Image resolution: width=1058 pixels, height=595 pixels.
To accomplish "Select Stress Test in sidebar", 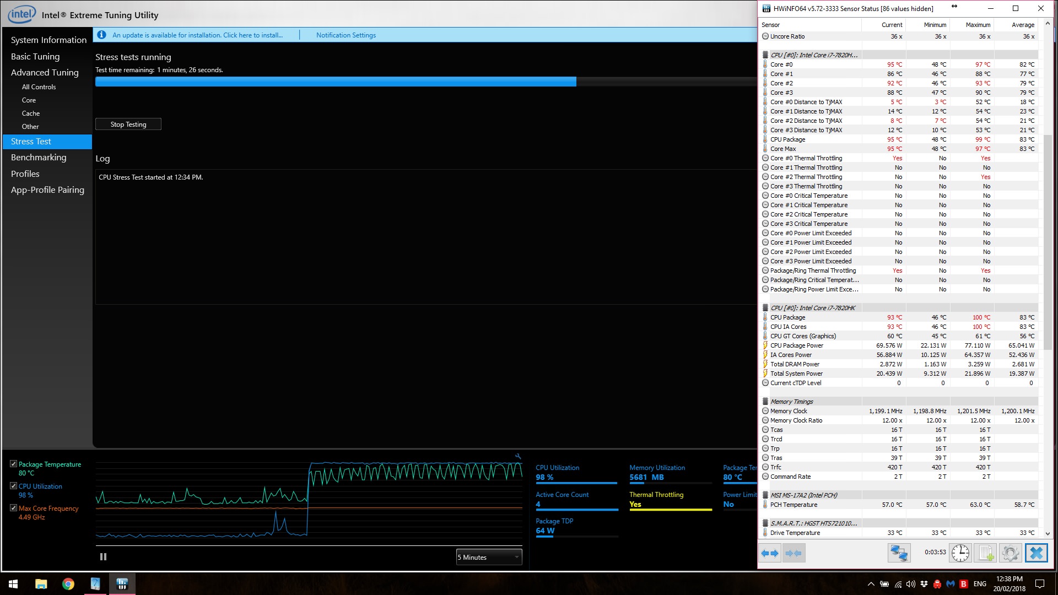I will (x=47, y=142).
